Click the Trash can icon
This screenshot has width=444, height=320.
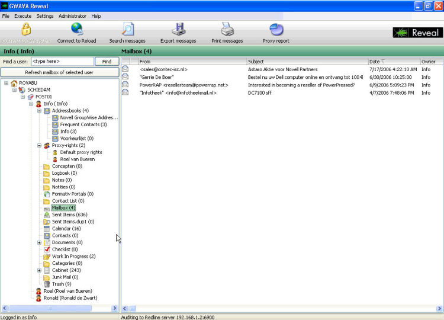(x=47, y=284)
